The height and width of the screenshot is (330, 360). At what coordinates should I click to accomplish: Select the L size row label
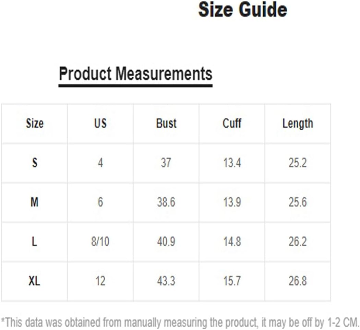[x=35, y=242]
